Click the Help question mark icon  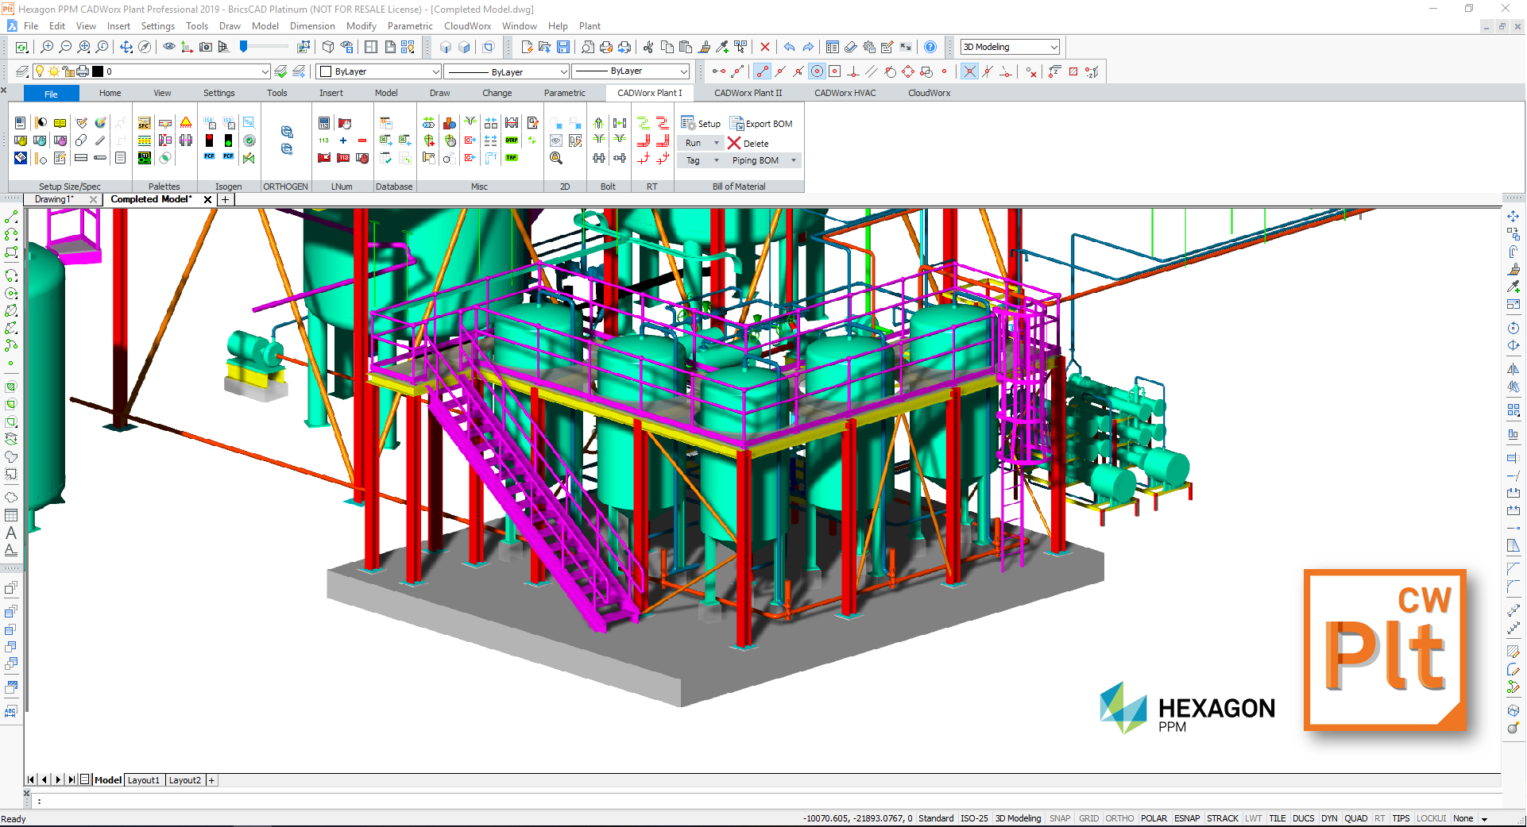pos(930,48)
